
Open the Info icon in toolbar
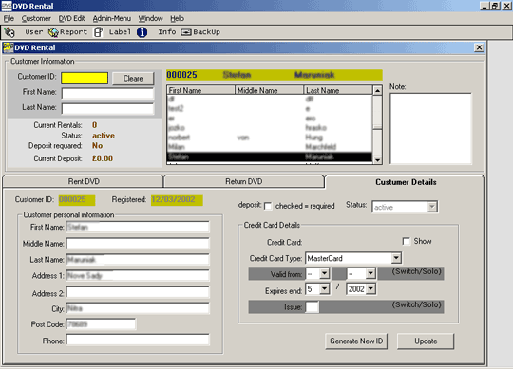pyautogui.click(x=142, y=32)
